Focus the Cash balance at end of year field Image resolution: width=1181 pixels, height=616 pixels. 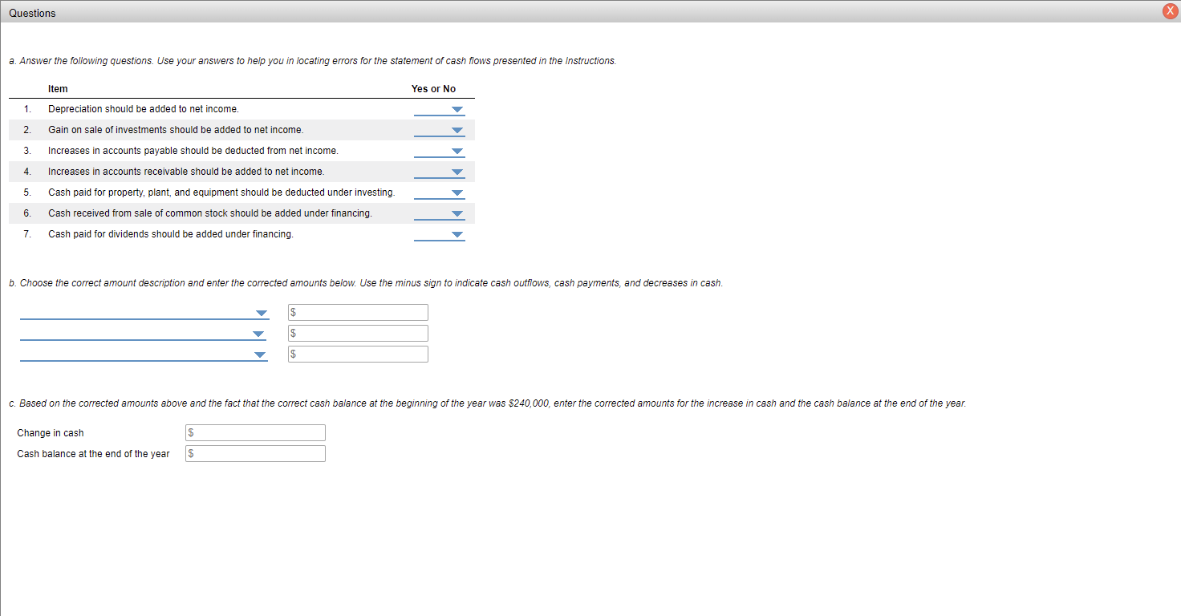255,454
